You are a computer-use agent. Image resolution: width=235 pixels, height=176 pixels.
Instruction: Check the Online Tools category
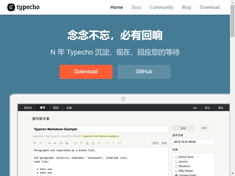[176, 157]
